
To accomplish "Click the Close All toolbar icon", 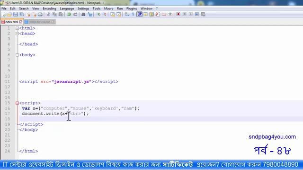I will (x=34, y=14).
